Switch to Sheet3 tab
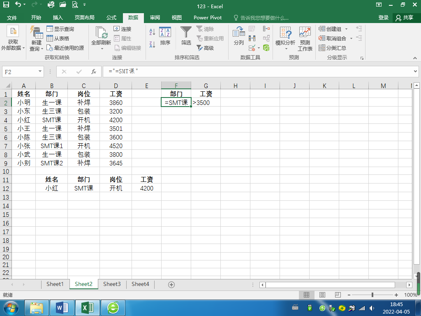Screen dimensions: 421x316 pyautogui.click(x=112, y=284)
